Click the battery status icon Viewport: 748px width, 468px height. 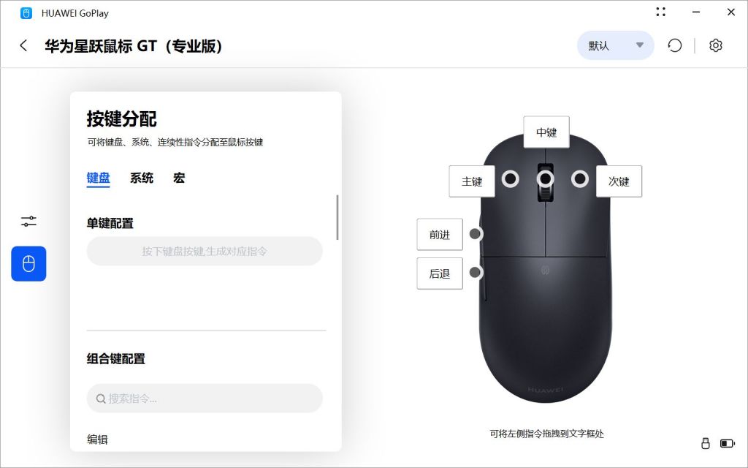coord(728,444)
